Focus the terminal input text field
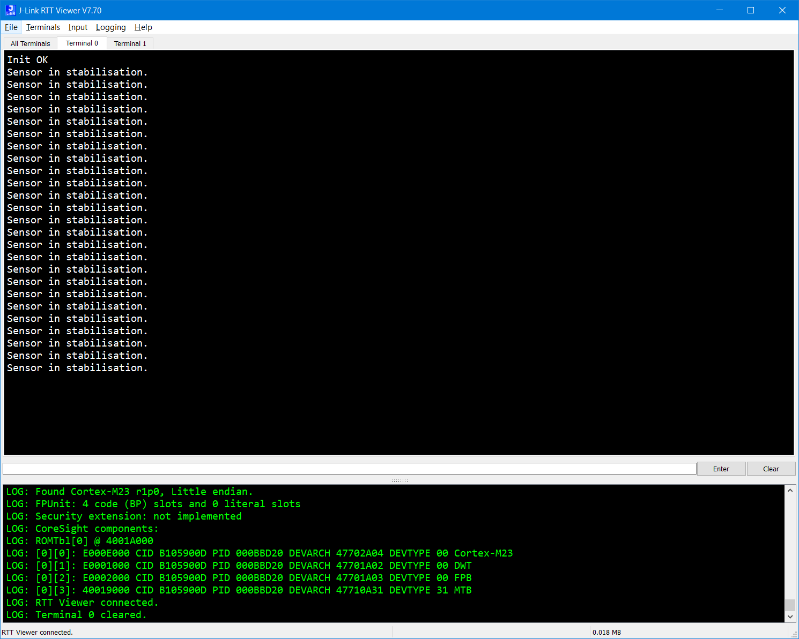799x639 pixels. pos(350,469)
